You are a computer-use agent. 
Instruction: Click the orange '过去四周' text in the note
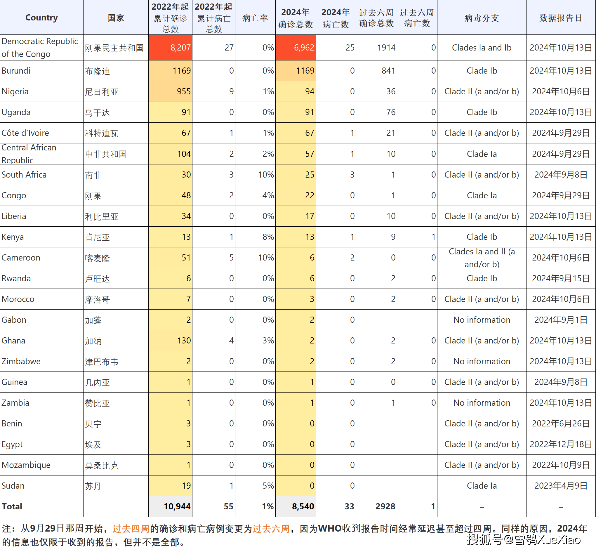pos(131,529)
